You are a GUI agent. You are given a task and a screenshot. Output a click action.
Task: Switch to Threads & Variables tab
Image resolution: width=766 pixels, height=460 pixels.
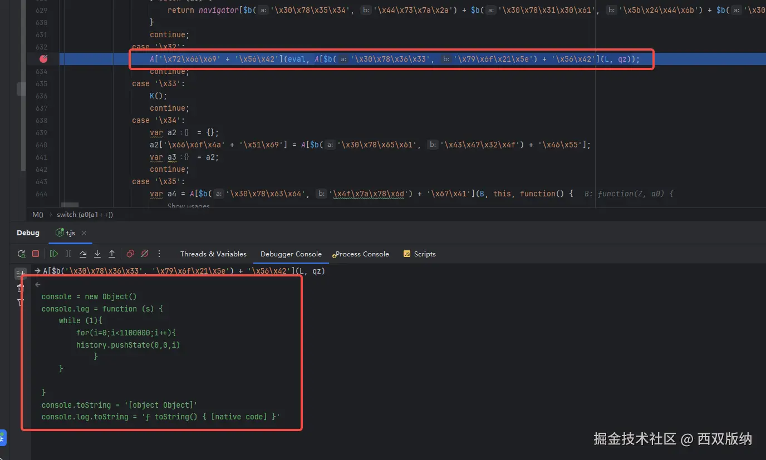pyautogui.click(x=213, y=254)
